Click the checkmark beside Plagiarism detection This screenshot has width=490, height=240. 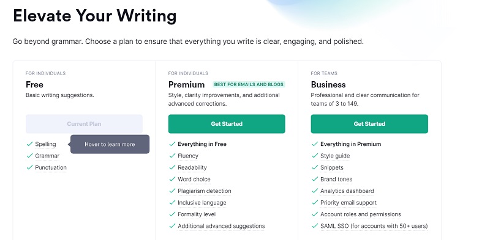[x=172, y=191]
